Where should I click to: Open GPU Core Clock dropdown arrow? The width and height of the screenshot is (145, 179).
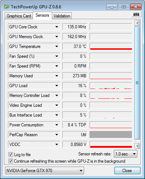tap(57, 27)
